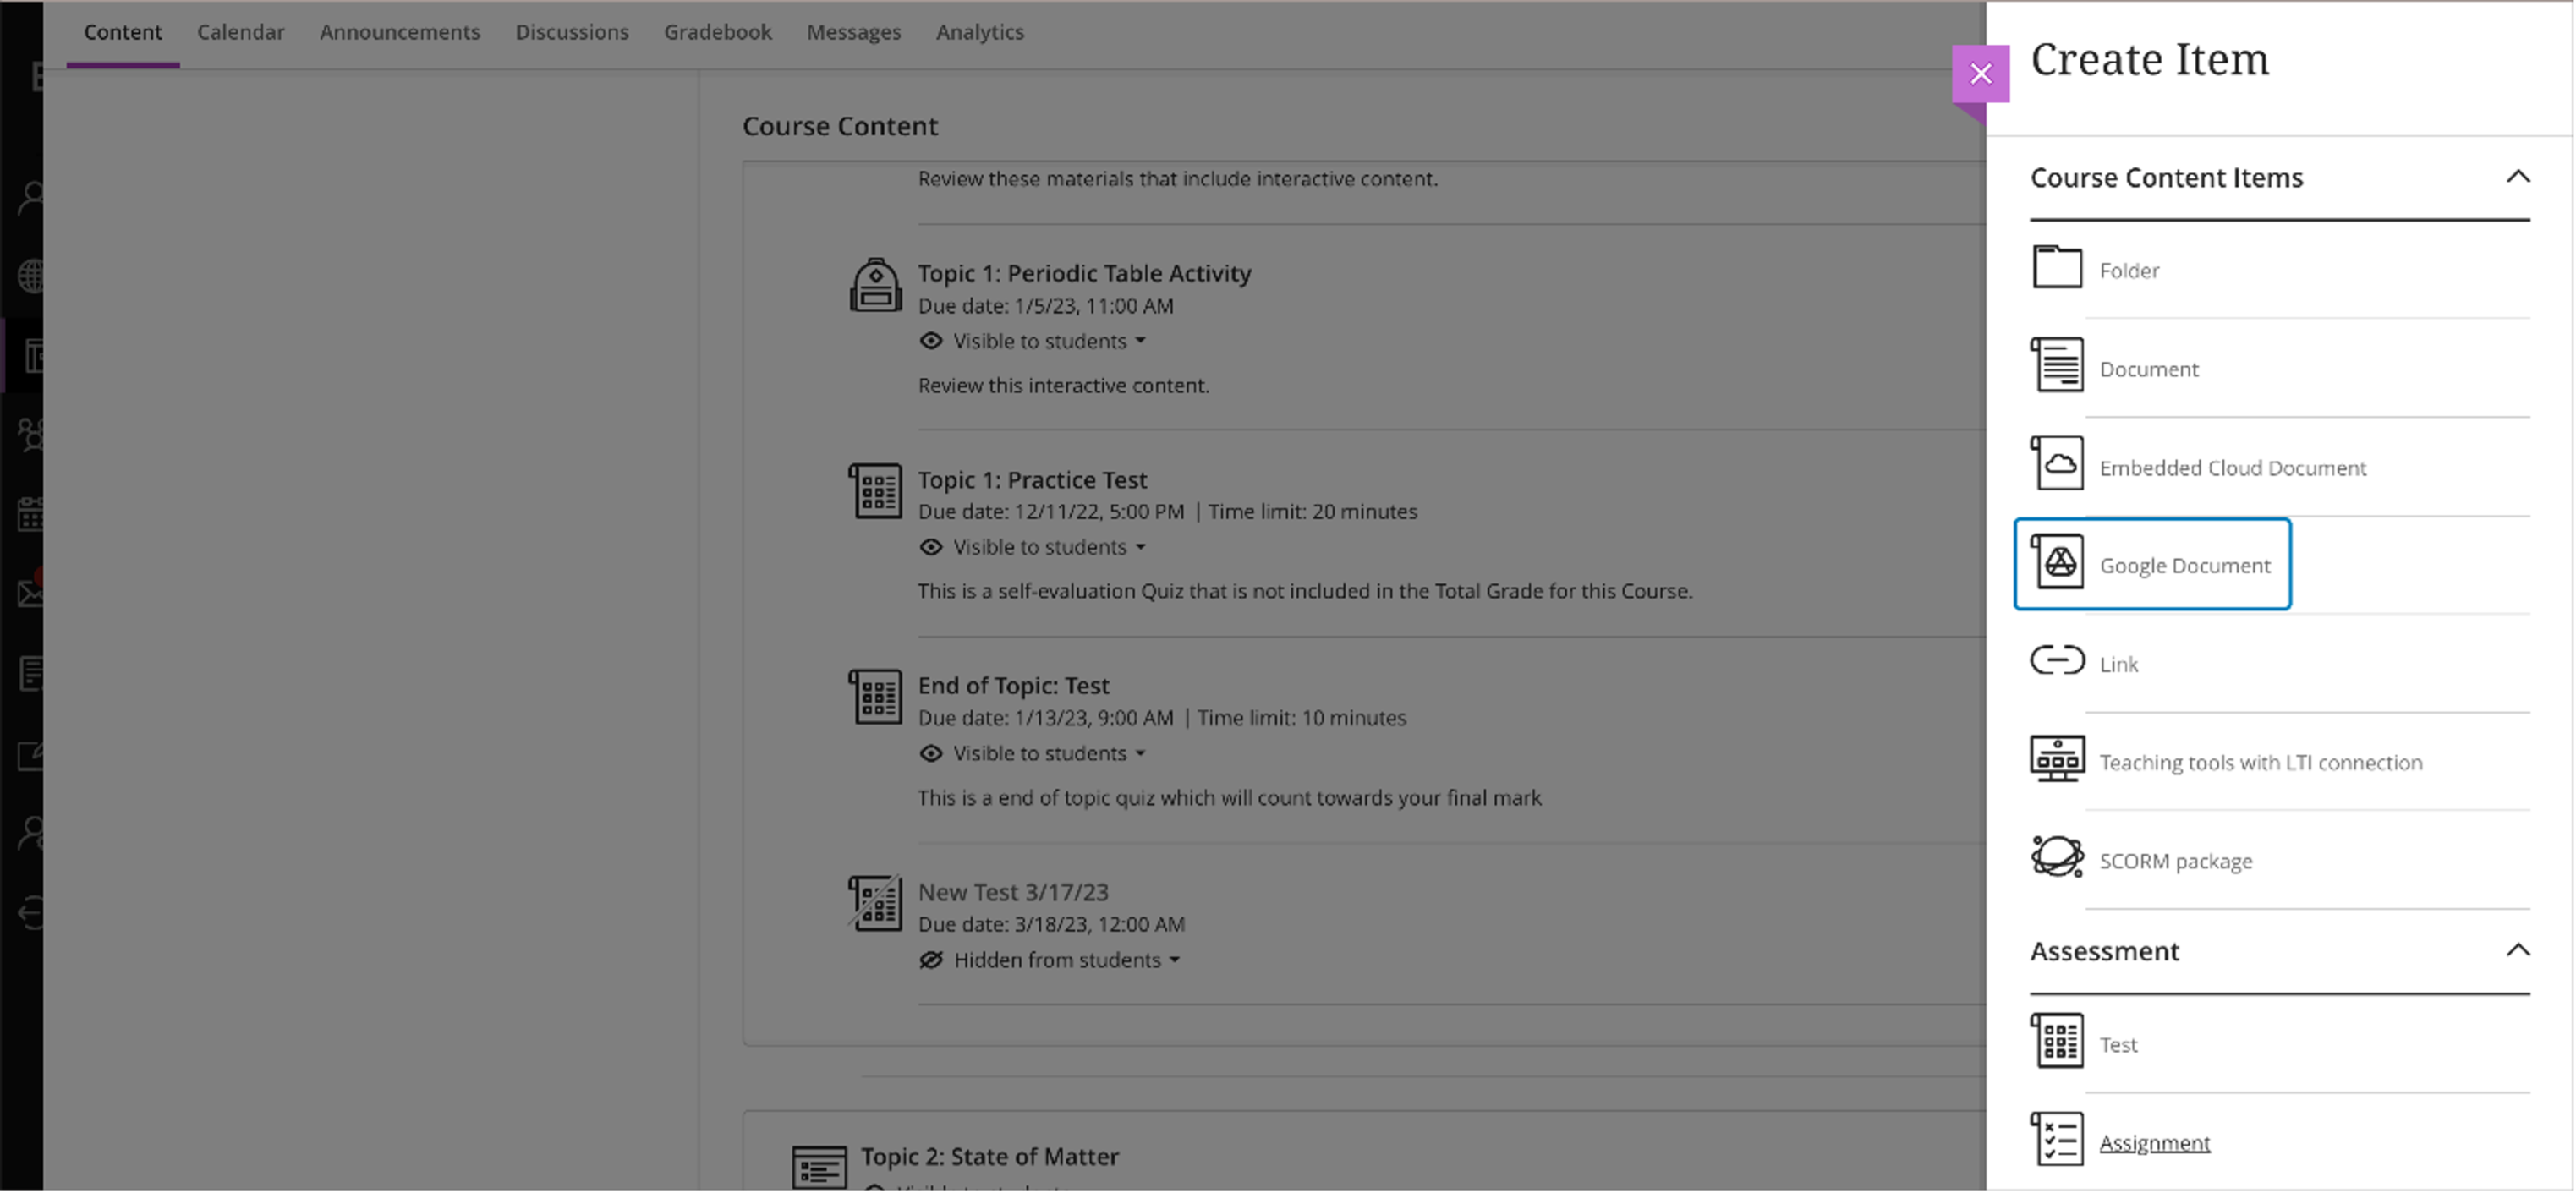Viewport: 2576px width, 1193px height.
Task: Select the Link chain icon
Action: 2056,661
